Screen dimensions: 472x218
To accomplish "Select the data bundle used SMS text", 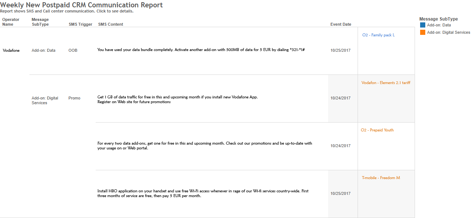I will 201,50.
